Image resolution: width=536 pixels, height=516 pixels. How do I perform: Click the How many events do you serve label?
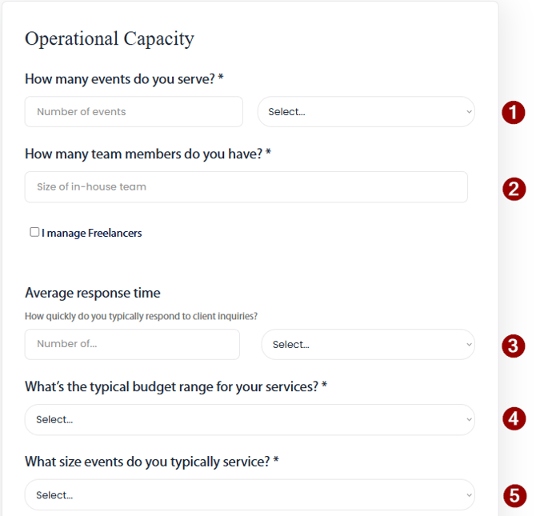pos(124,78)
